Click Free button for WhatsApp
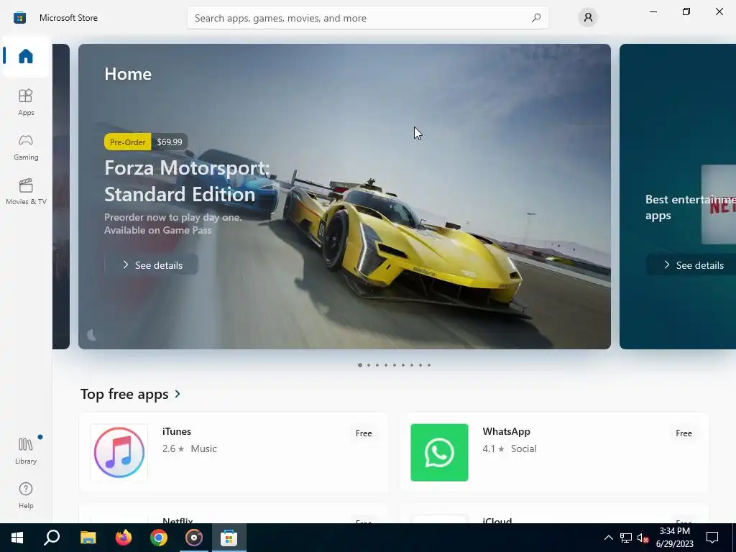This screenshot has height=552, width=736. (x=684, y=433)
